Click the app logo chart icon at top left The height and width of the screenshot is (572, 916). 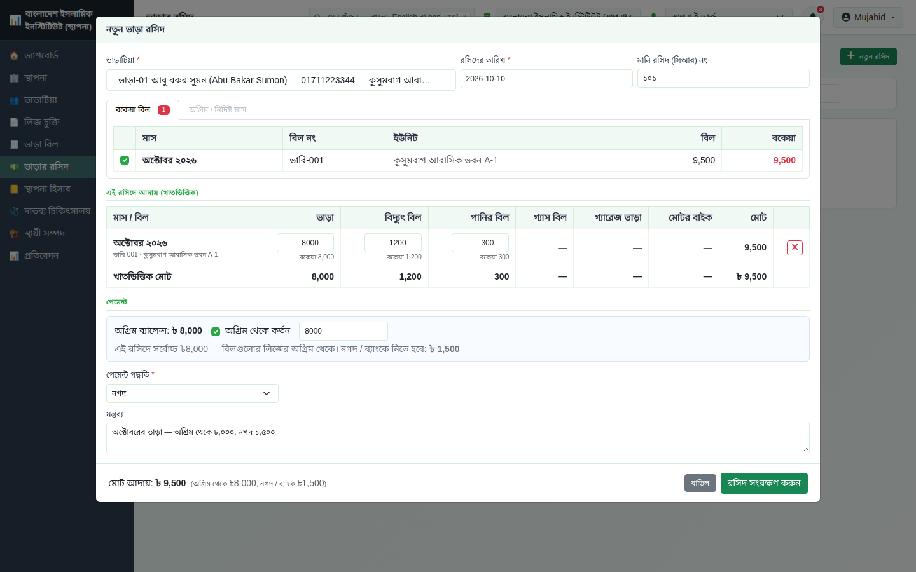[15, 20]
